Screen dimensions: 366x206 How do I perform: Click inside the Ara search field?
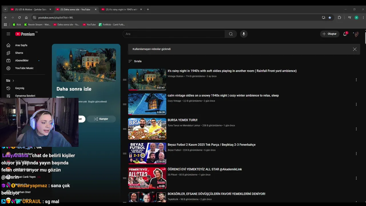(174, 34)
